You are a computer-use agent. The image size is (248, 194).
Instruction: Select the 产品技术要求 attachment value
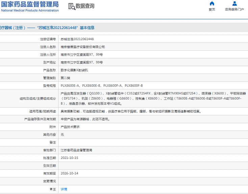point(70,127)
